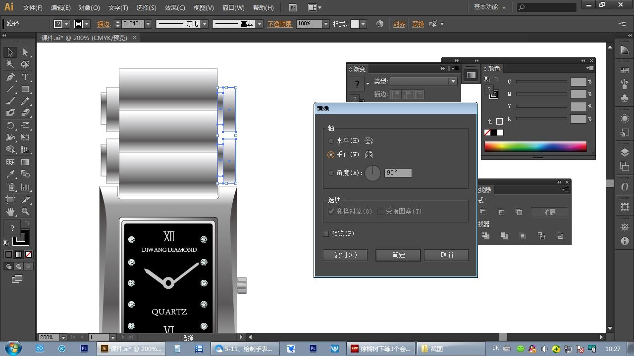Viewport: 634px width, 356px height.
Task: Expand the 基本 brush definition dropdown
Action: (x=259, y=24)
